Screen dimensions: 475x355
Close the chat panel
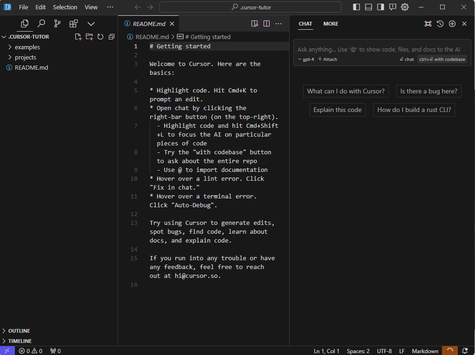coord(464,24)
